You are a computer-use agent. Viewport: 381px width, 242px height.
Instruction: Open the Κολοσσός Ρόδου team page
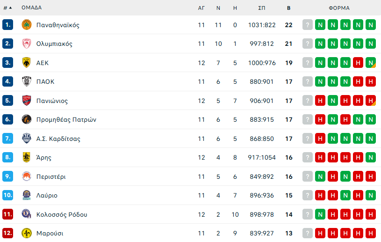pos(62,214)
